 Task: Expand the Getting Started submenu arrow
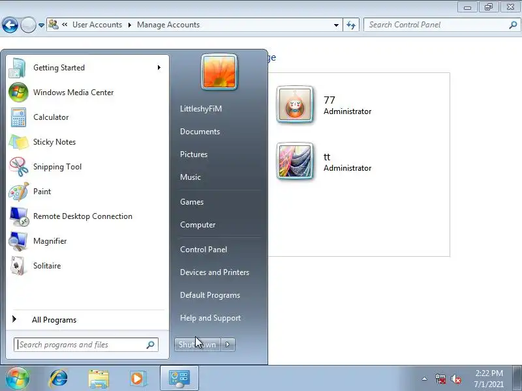(x=159, y=68)
